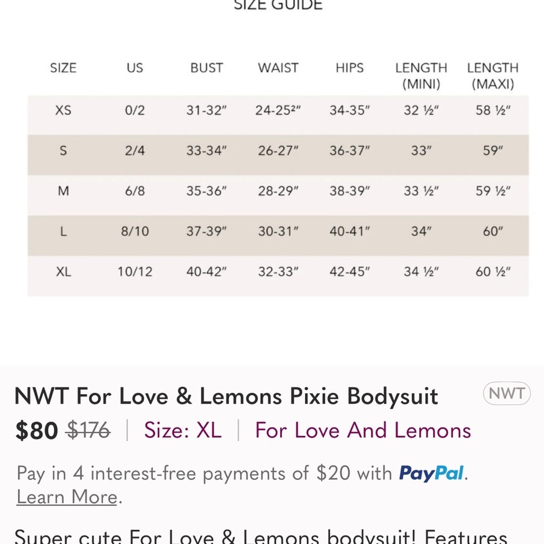This screenshot has height=544, width=544.
Task: Tap the WAIST column header
Action: click(x=278, y=67)
